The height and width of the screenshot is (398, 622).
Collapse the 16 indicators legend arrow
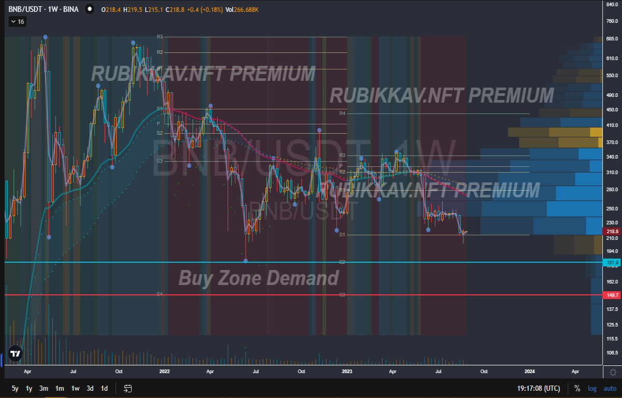(13, 21)
